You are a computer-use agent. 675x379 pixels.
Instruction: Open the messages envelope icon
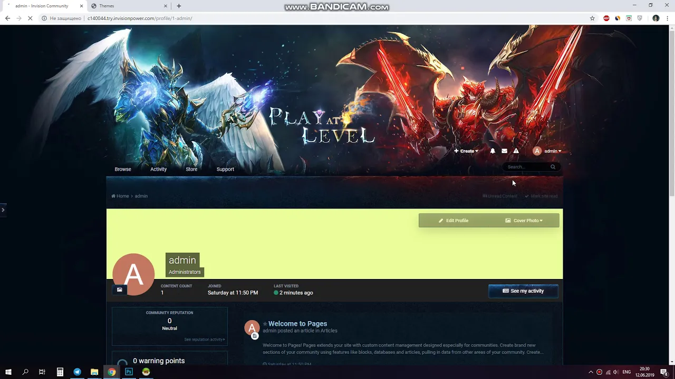coord(504,151)
